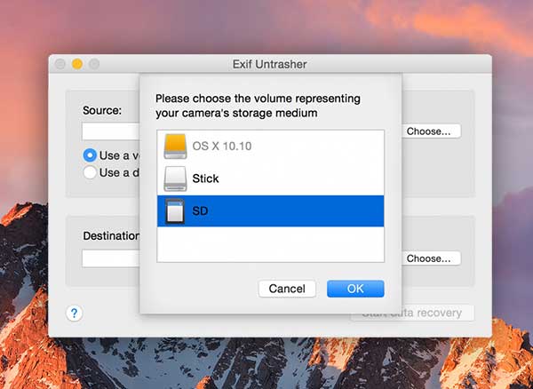Image resolution: width=533 pixels, height=389 pixels.
Task: Open help via the question mark button
Action: (74, 313)
